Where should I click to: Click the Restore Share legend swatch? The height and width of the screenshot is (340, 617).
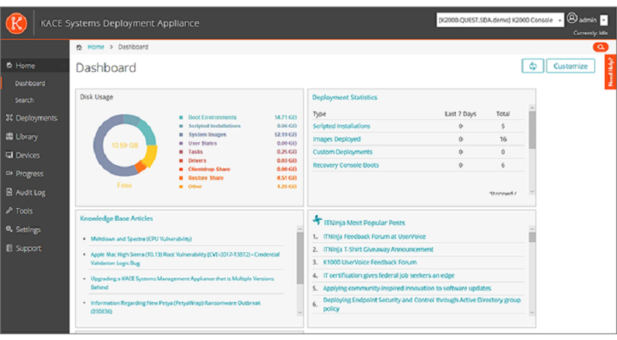pos(181,178)
